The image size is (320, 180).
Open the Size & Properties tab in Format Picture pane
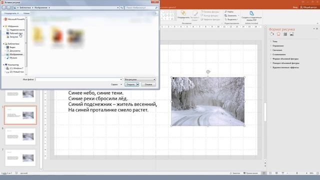(285, 34)
